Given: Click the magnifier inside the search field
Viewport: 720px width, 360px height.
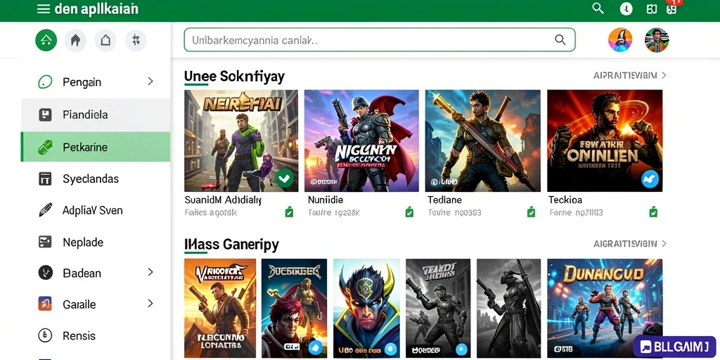Looking at the screenshot, I should click(x=560, y=39).
